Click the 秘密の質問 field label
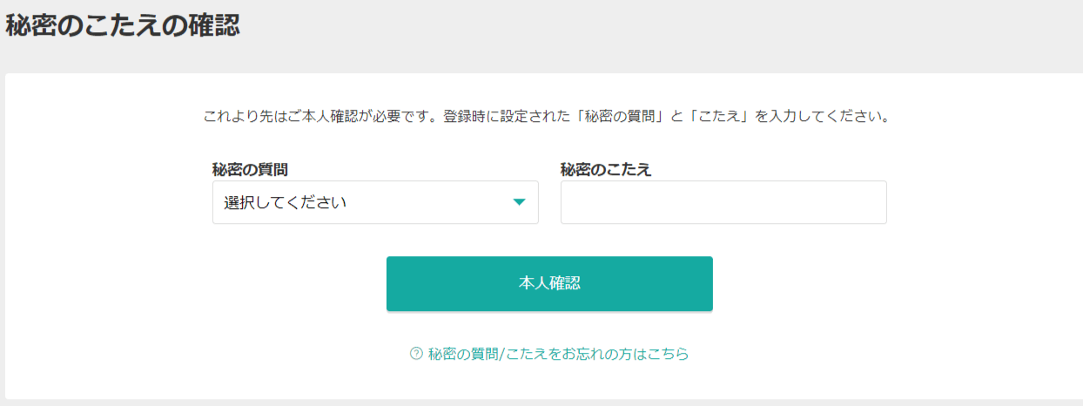The width and height of the screenshot is (1083, 406). tap(251, 169)
